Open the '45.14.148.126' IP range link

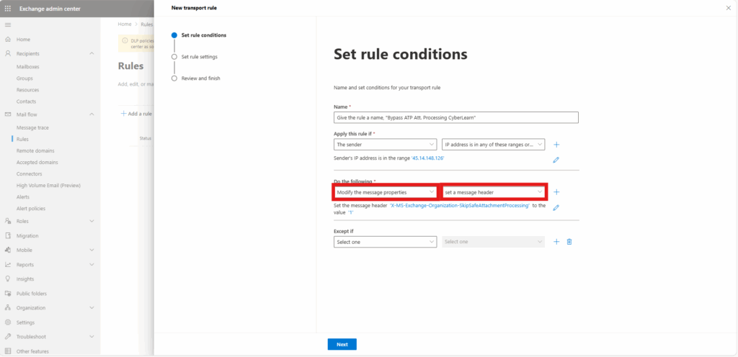coord(428,159)
